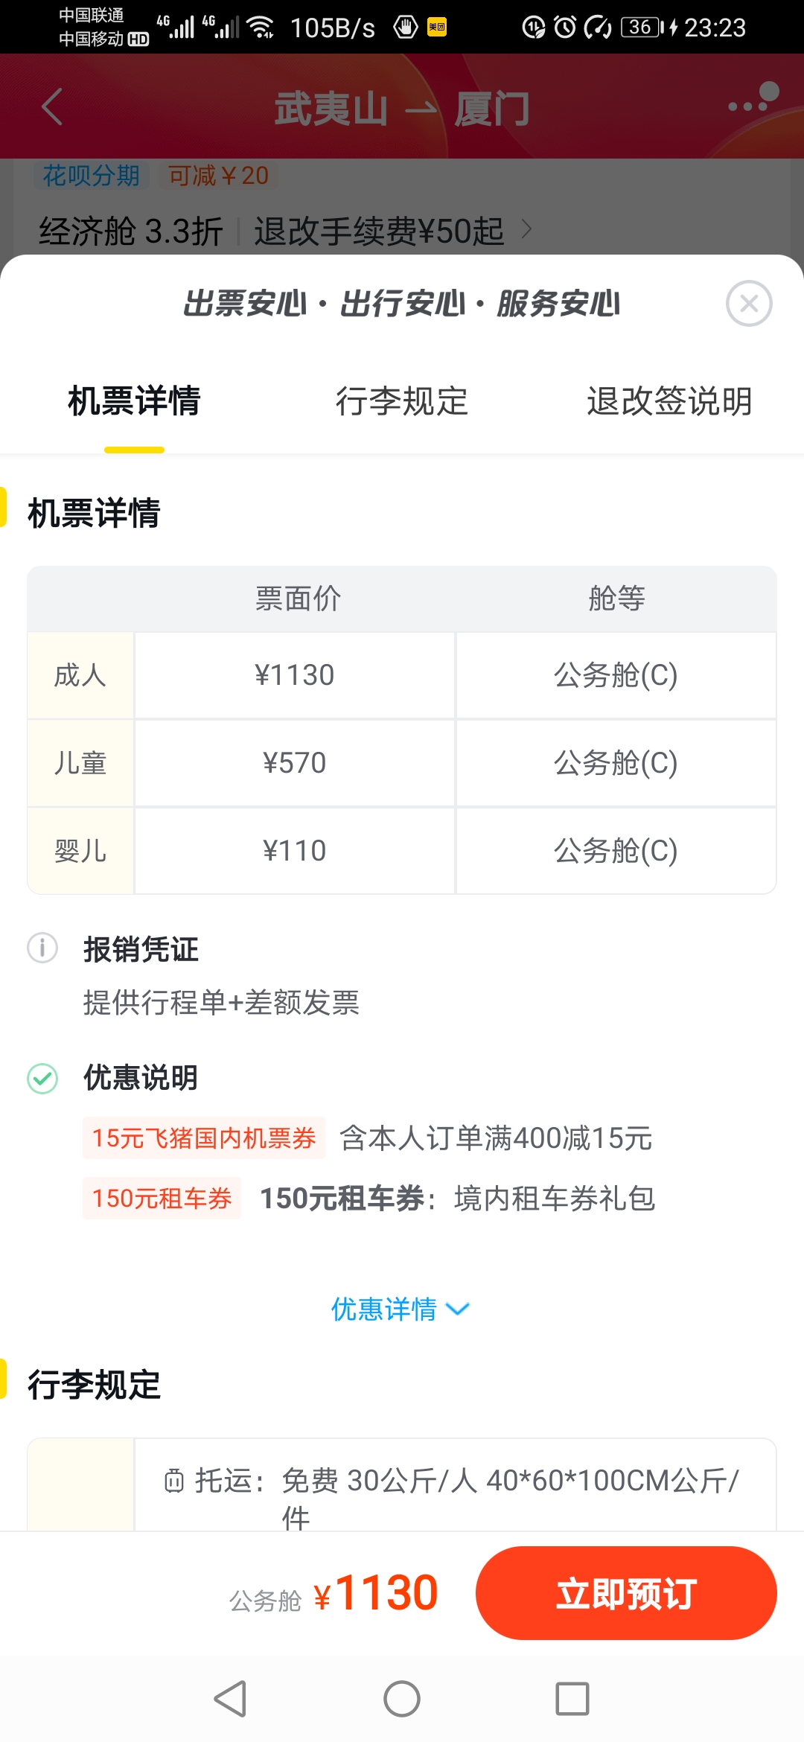
Task: Tap the info icon beside 报销凭证
Action: click(x=42, y=948)
